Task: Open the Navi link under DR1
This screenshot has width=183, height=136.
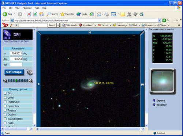Action: pyautogui.click(x=17, y=41)
